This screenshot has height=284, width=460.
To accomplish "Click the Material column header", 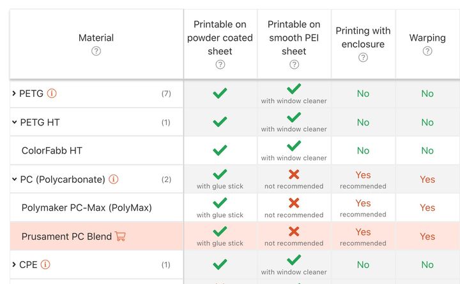I will click(x=96, y=38).
